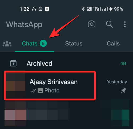Open the Archived chats box icon
133x129 pixels.
(x=13, y=63)
